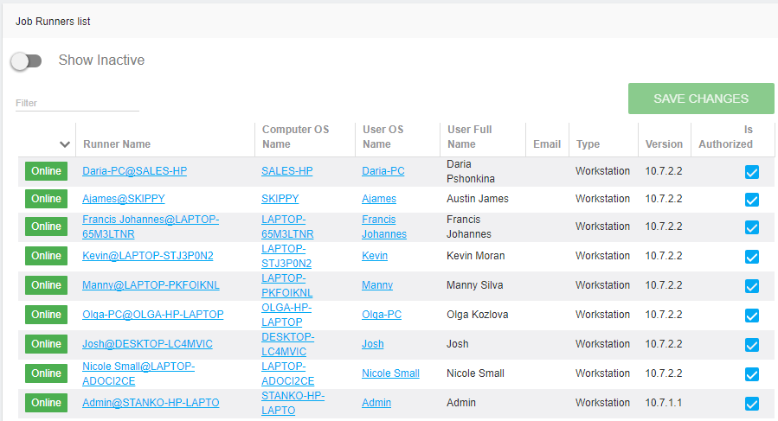Image resolution: width=778 pixels, height=421 pixels.
Task: Open the Daria-PC@SALES-HP runner link
Action: pos(134,171)
